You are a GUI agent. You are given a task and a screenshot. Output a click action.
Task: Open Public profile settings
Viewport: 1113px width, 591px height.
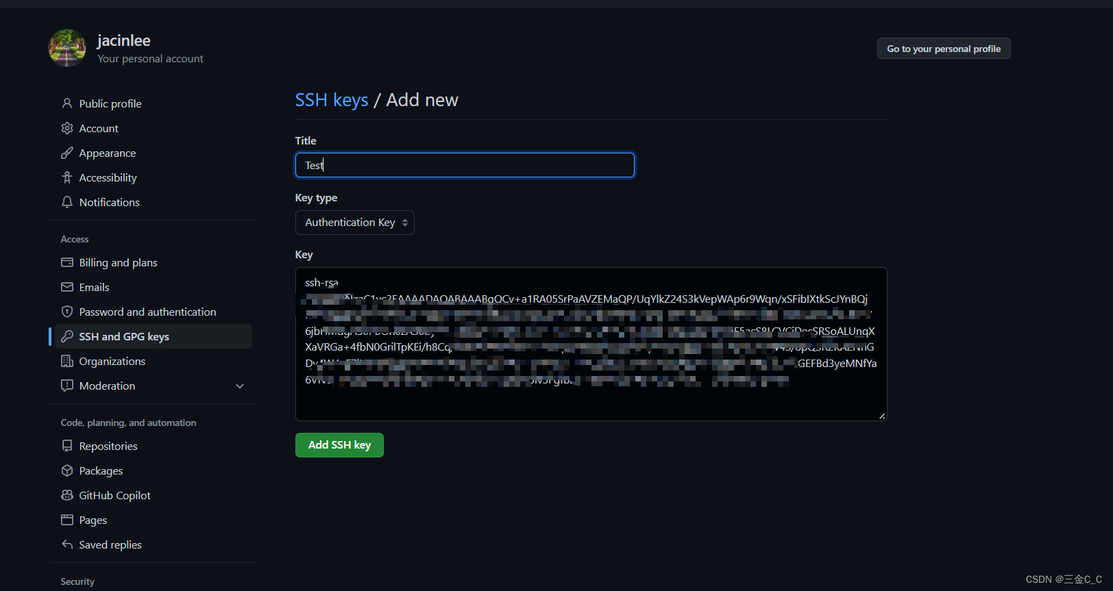tap(110, 103)
